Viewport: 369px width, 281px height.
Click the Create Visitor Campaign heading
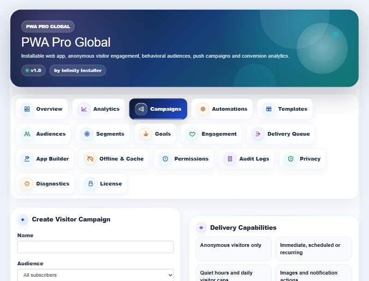71,219
